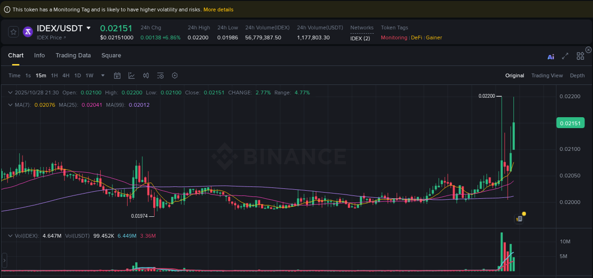Collapse the OHLC data row chevron

(x=10, y=93)
